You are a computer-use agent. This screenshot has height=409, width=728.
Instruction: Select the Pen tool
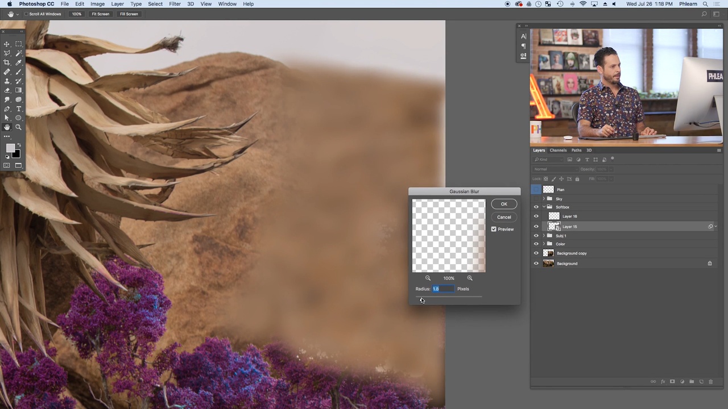coord(7,108)
